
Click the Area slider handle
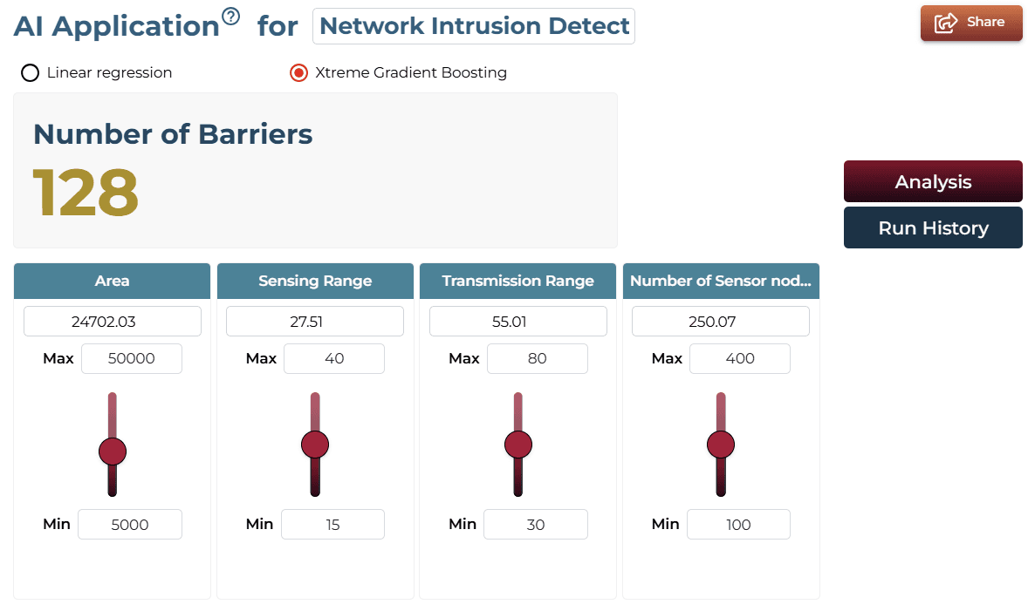112,451
